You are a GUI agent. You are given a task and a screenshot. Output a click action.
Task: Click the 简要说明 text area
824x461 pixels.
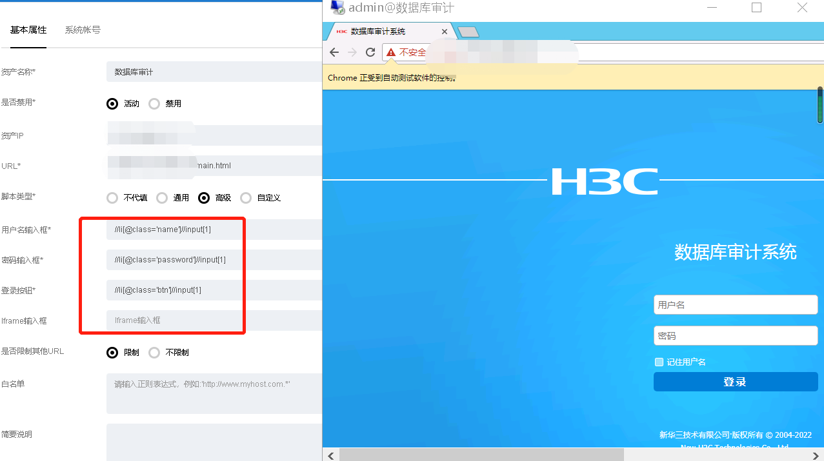pyautogui.click(x=214, y=442)
